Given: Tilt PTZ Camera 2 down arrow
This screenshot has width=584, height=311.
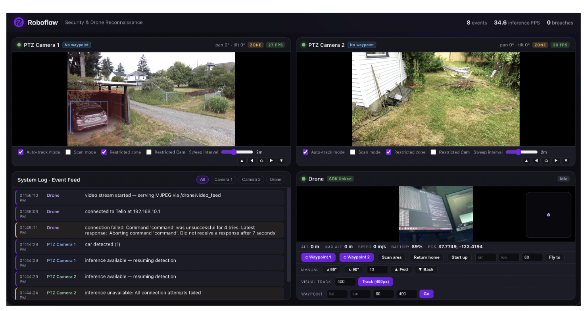Looking at the screenshot, I should point(566,161).
